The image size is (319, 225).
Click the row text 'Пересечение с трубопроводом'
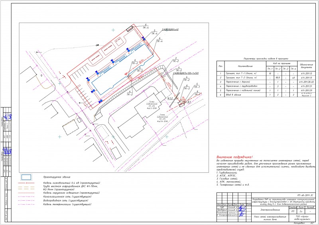(x=241, y=86)
